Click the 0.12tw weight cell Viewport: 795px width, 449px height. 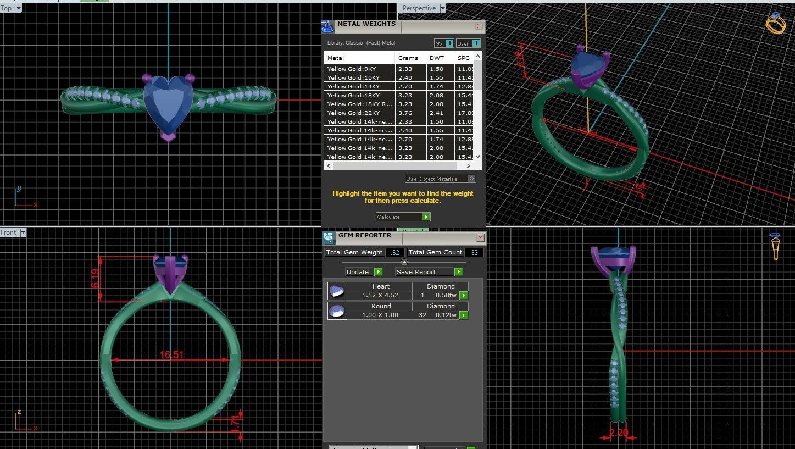pos(446,315)
